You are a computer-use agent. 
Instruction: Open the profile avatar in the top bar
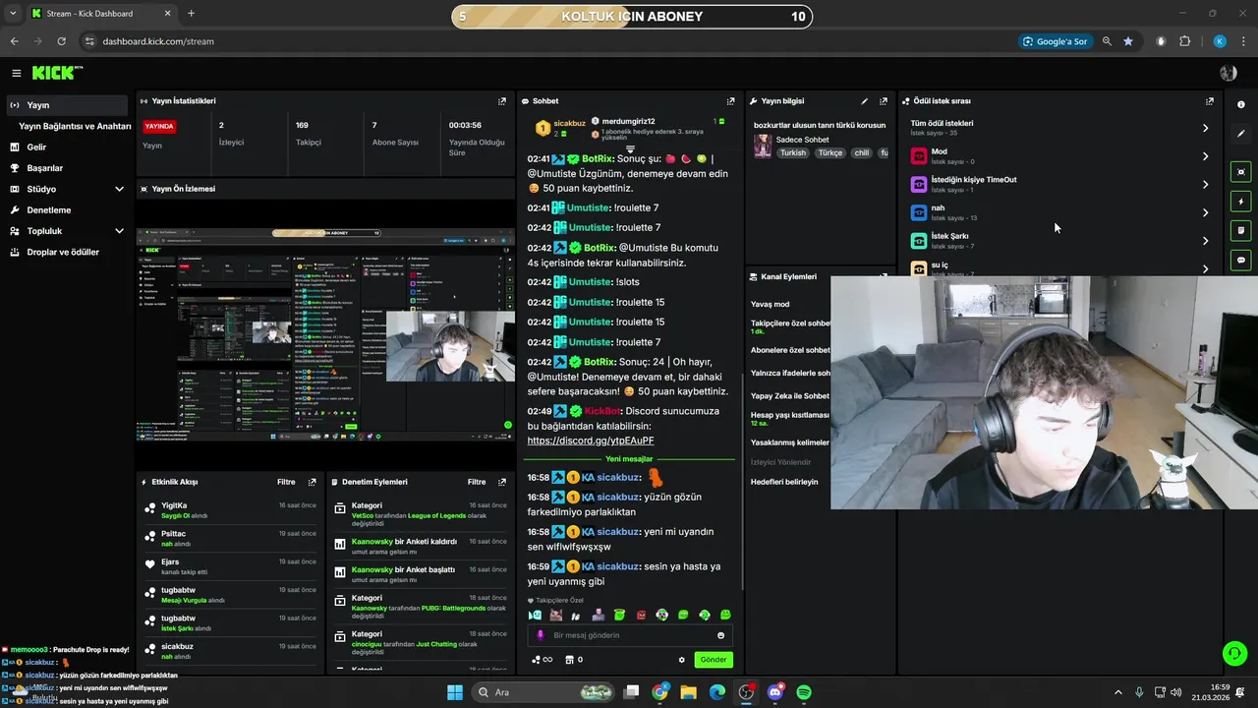[1228, 73]
